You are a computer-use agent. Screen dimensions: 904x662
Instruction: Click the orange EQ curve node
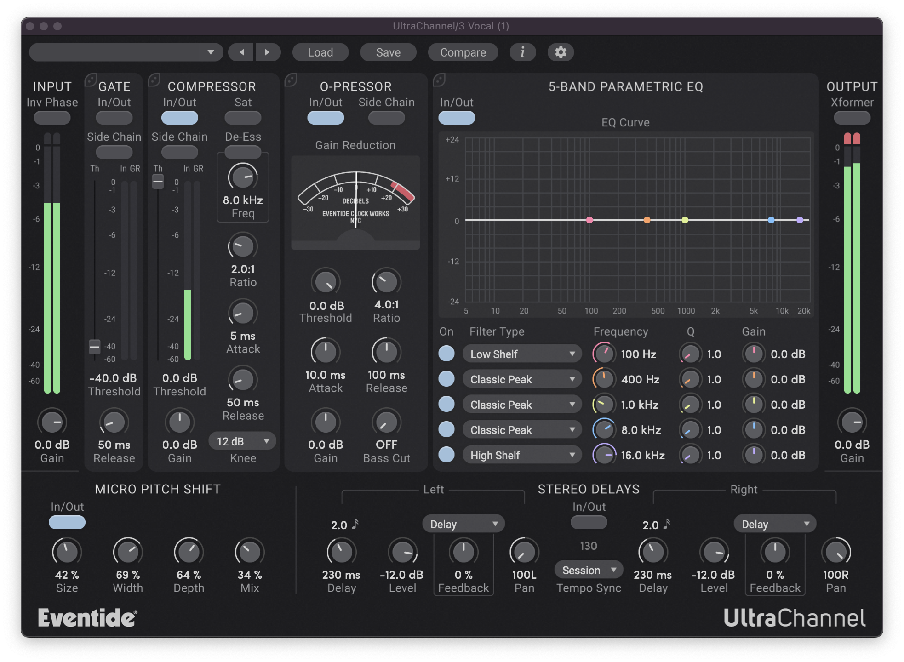point(647,220)
